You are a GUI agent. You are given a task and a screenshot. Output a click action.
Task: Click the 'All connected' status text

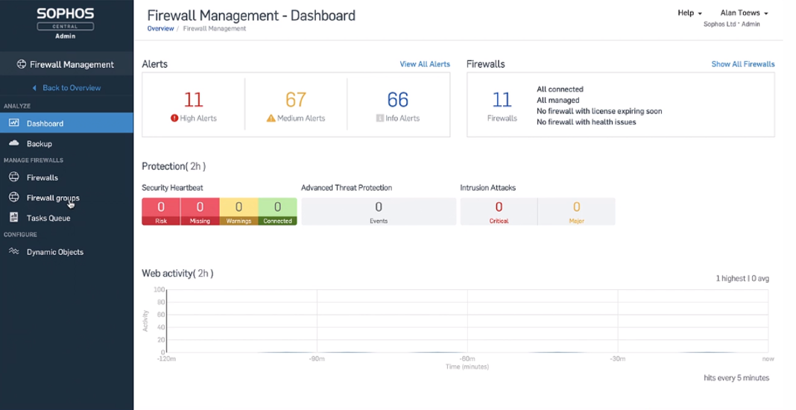tap(560, 89)
